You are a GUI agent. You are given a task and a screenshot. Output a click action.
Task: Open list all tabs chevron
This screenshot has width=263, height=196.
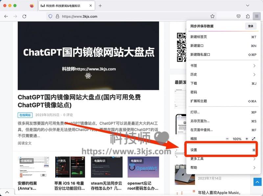[x=248, y=6]
